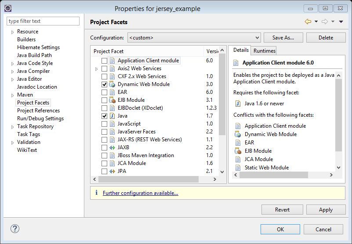Open the view menu dropdown arrow

pyautogui.click(x=341, y=22)
